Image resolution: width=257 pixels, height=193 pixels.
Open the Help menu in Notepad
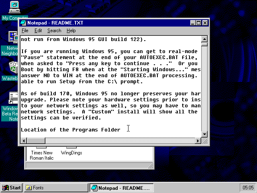71,31
